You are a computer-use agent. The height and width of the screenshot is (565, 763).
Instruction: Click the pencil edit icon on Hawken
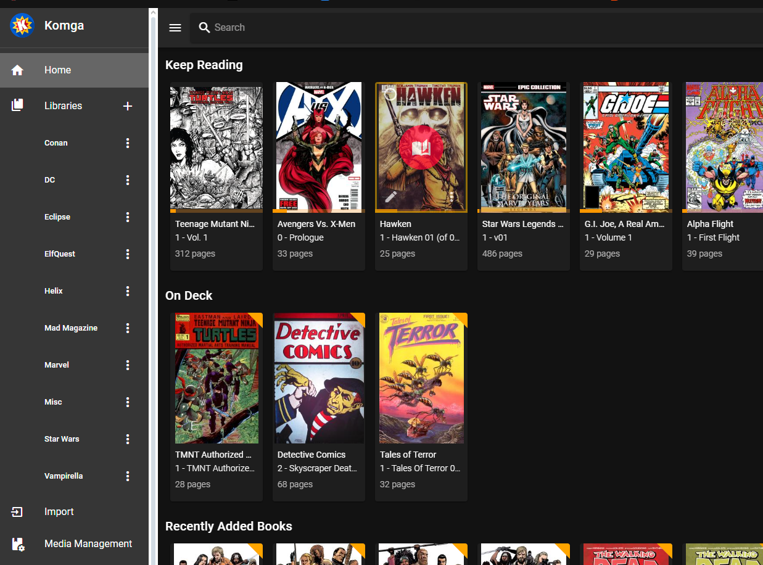[x=390, y=197]
